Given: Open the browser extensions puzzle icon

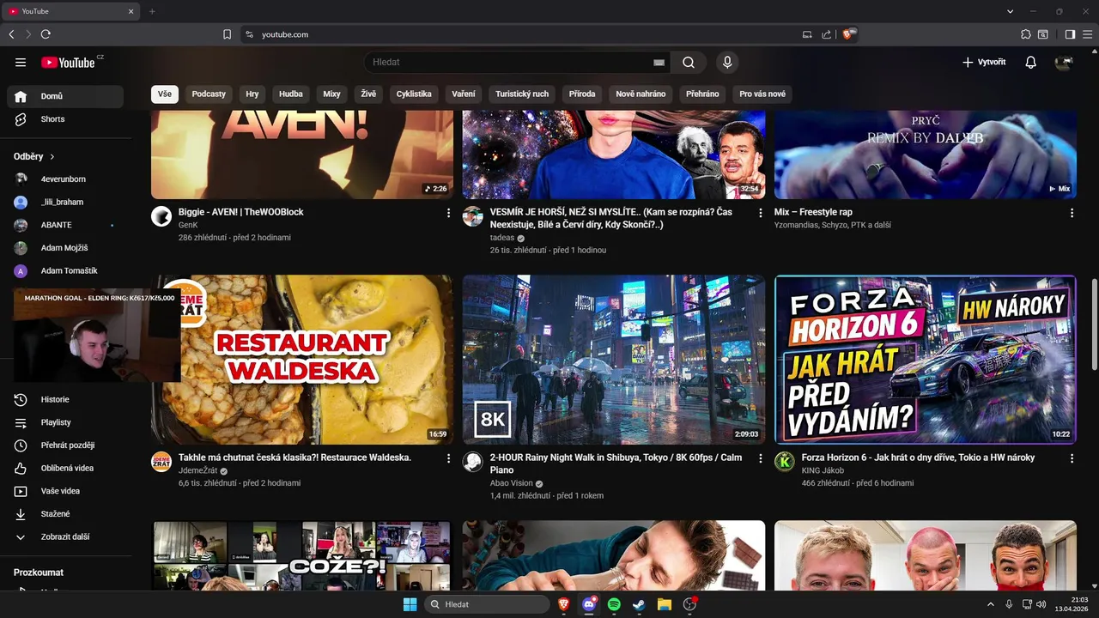Looking at the screenshot, I should (1025, 34).
